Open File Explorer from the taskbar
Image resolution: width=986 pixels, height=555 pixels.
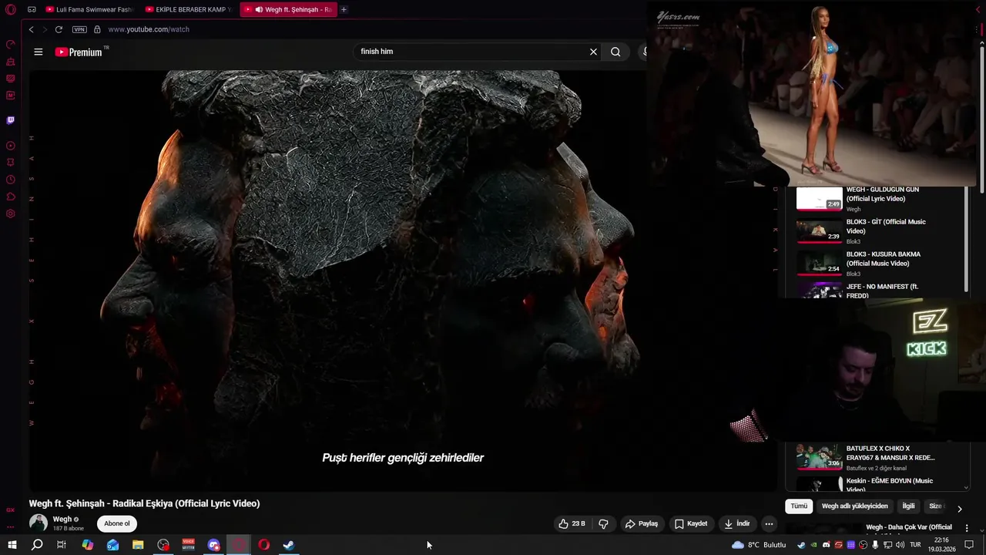pos(138,545)
